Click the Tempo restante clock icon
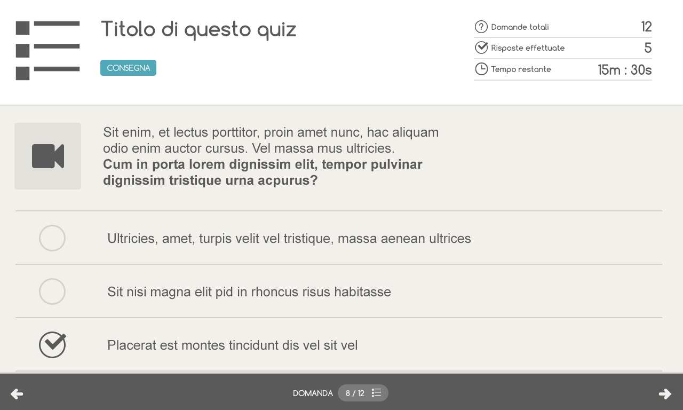The height and width of the screenshot is (410, 683). [481, 69]
